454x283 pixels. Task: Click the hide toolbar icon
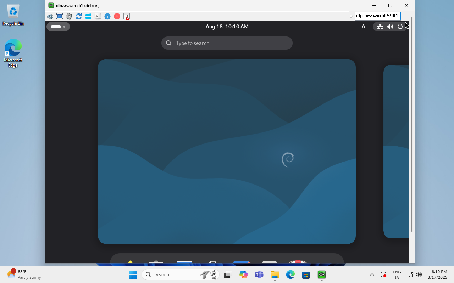point(127,16)
